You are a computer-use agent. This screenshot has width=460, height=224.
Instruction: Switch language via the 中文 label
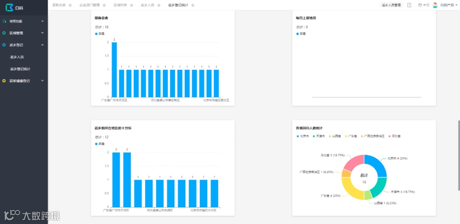[x=426, y=5]
